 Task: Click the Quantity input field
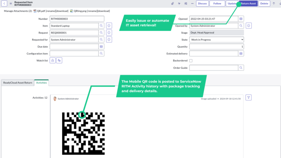[x=217, y=46]
